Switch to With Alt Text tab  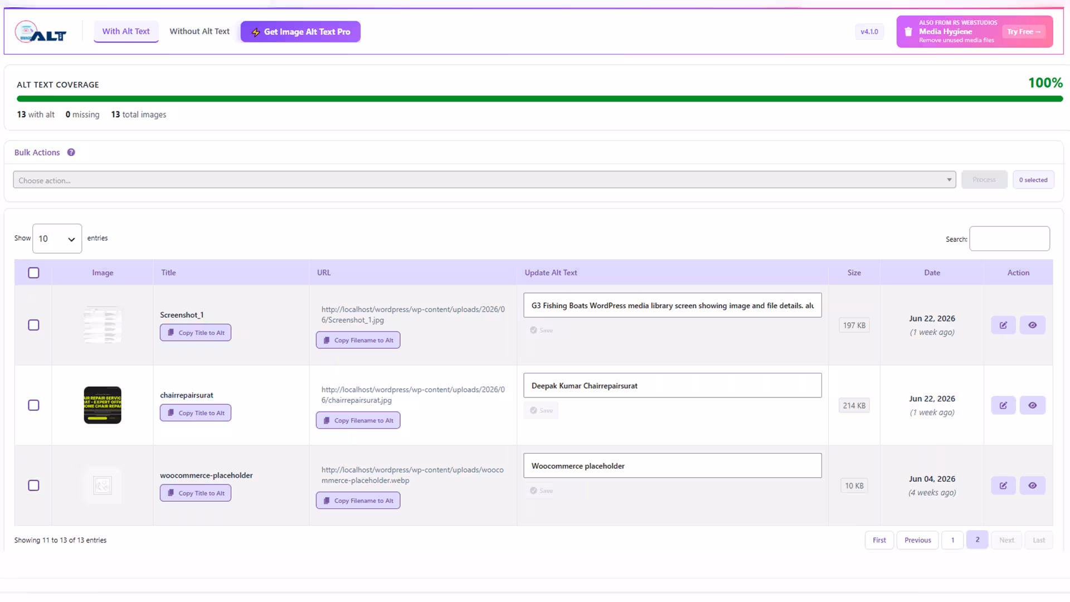[x=126, y=31]
